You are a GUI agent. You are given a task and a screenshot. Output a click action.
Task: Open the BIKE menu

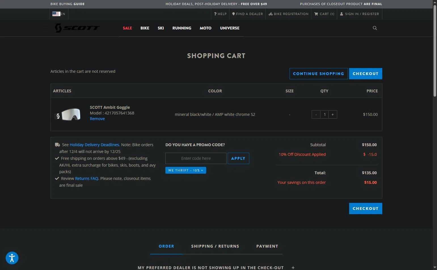145,28
